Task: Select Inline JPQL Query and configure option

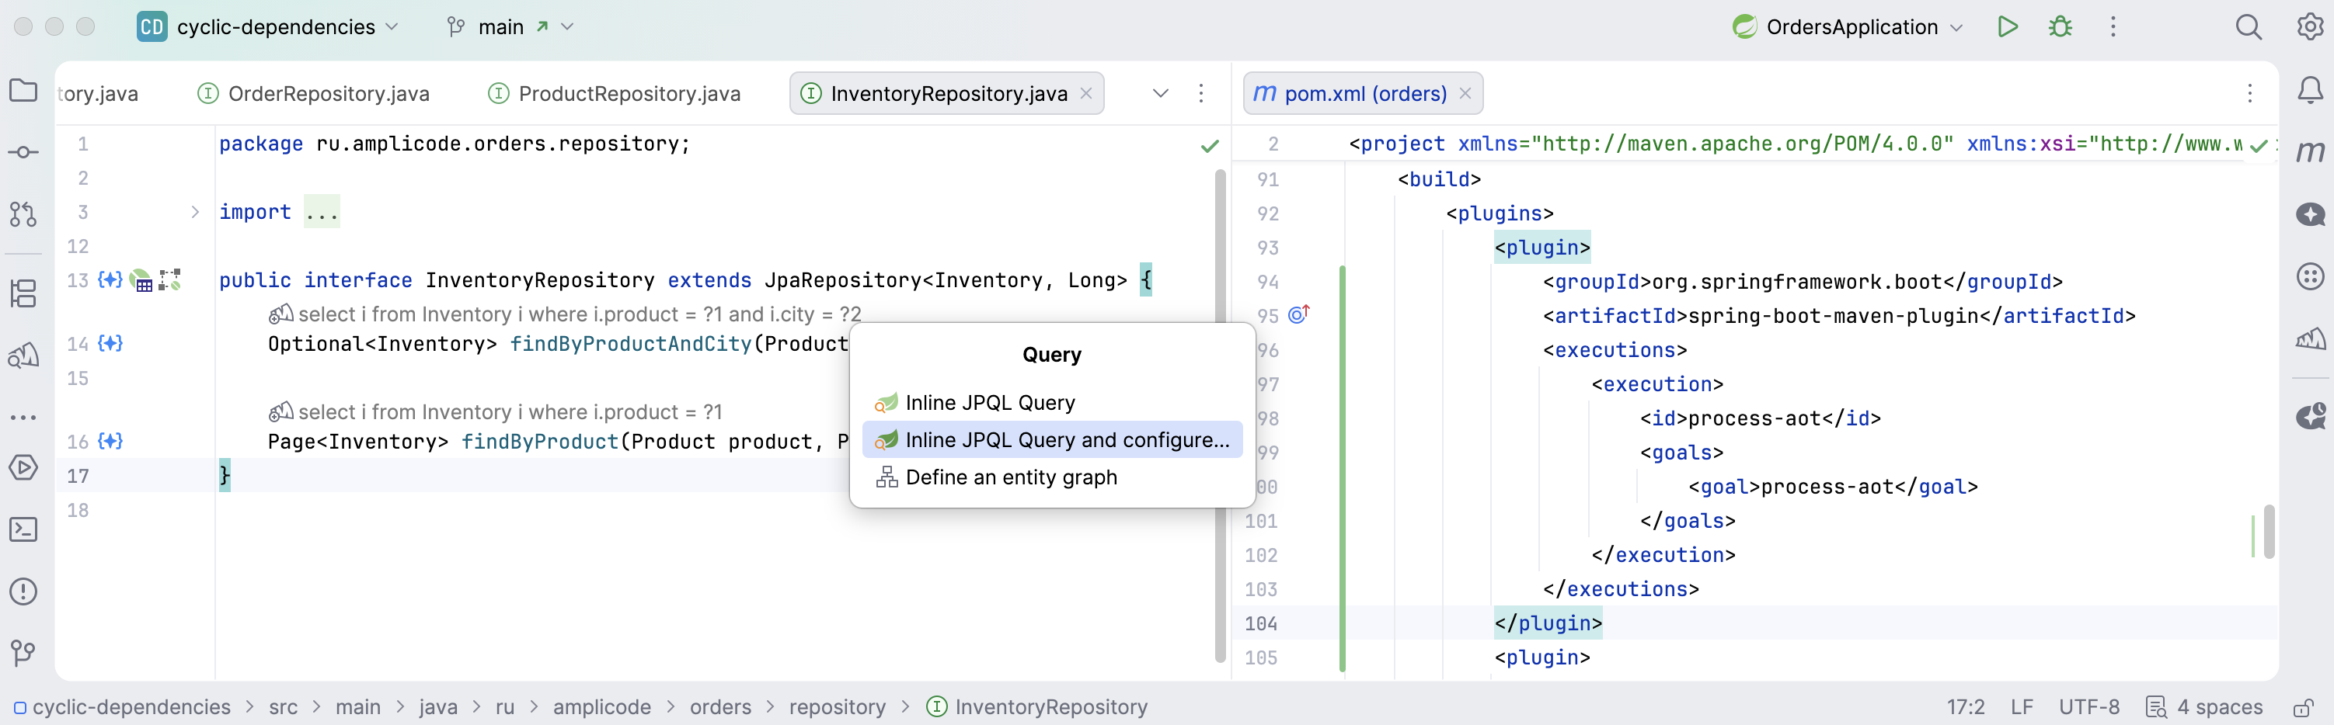Action: [x=1067, y=440]
